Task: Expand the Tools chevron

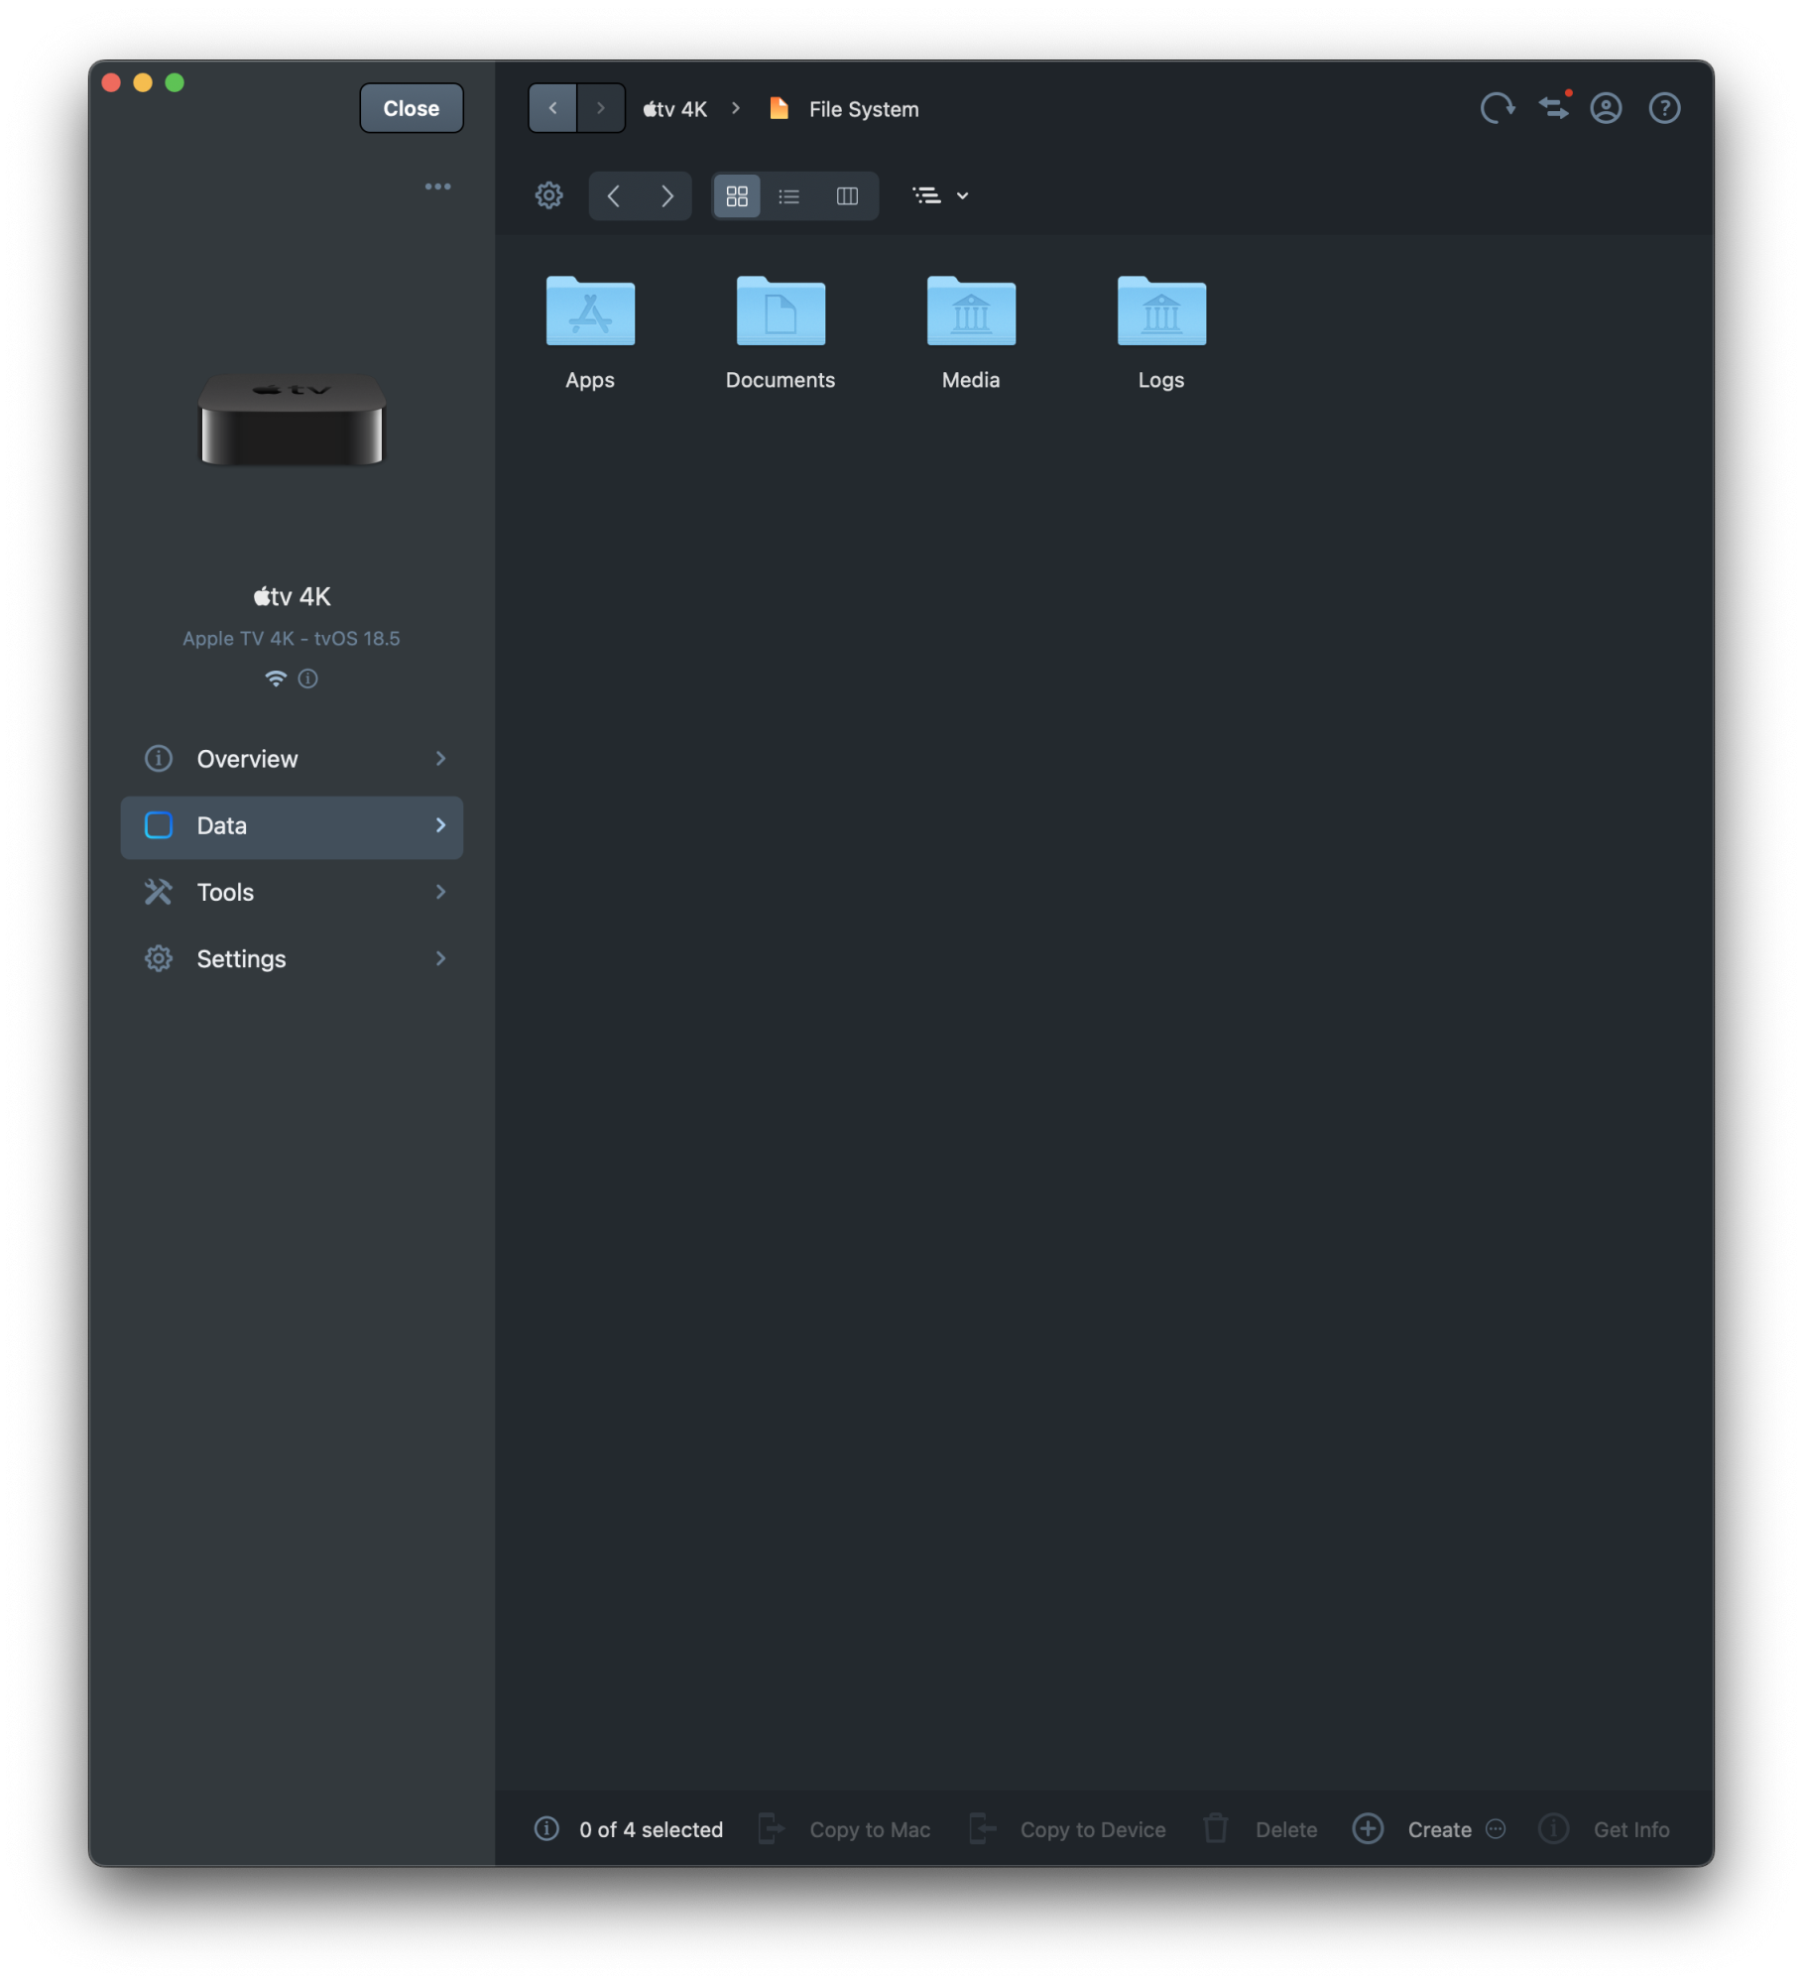Action: (440, 892)
